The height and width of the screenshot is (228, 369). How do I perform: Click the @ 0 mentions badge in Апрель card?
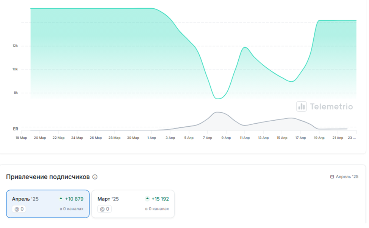click(x=19, y=209)
